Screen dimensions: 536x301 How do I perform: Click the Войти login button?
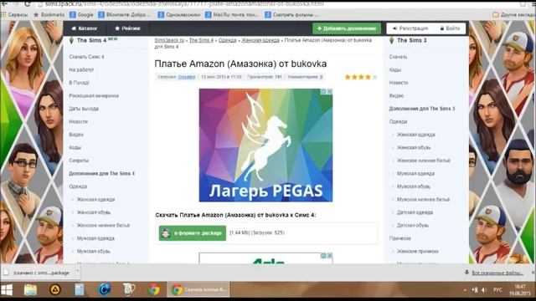pyautogui.click(x=450, y=28)
